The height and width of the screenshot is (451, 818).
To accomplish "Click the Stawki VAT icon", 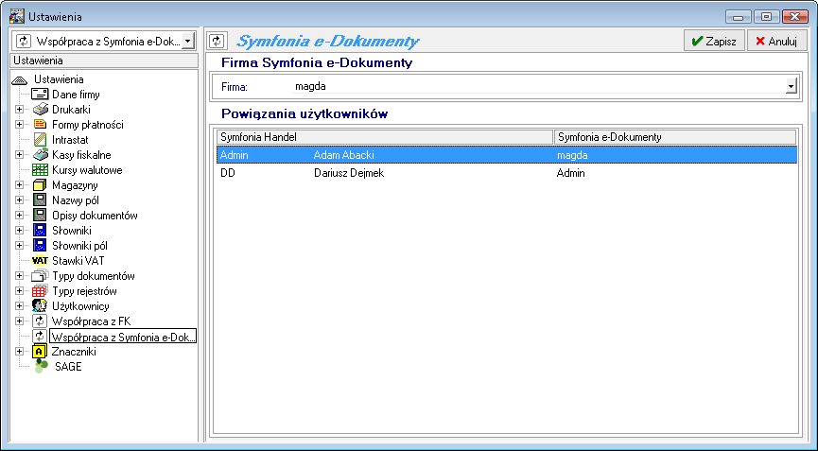I will [40, 261].
